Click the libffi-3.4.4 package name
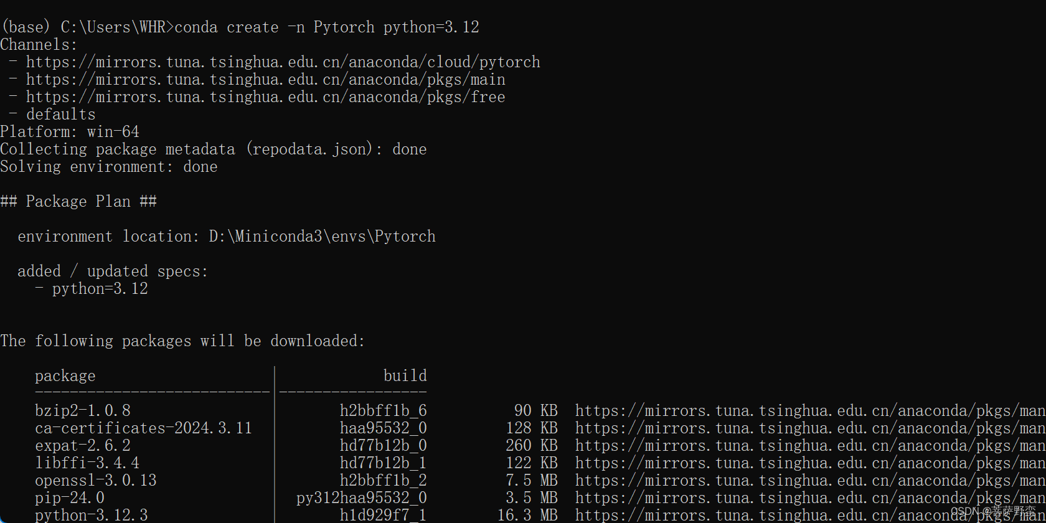Viewport: 1046px width, 523px height. coord(87,463)
